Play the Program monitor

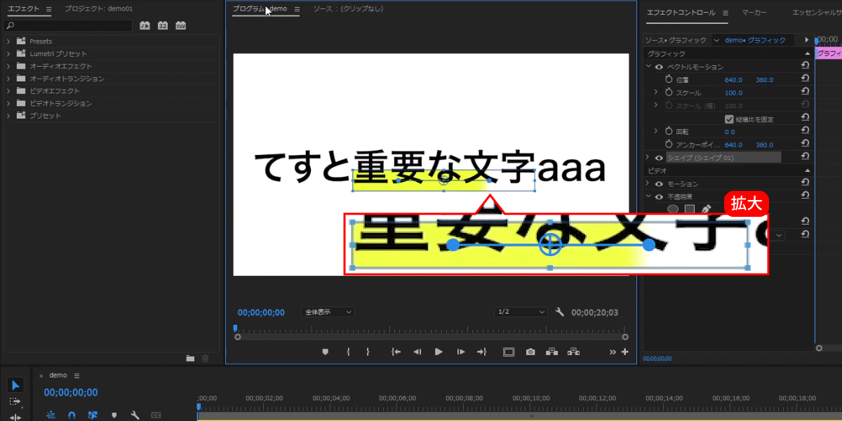pyautogui.click(x=439, y=352)
